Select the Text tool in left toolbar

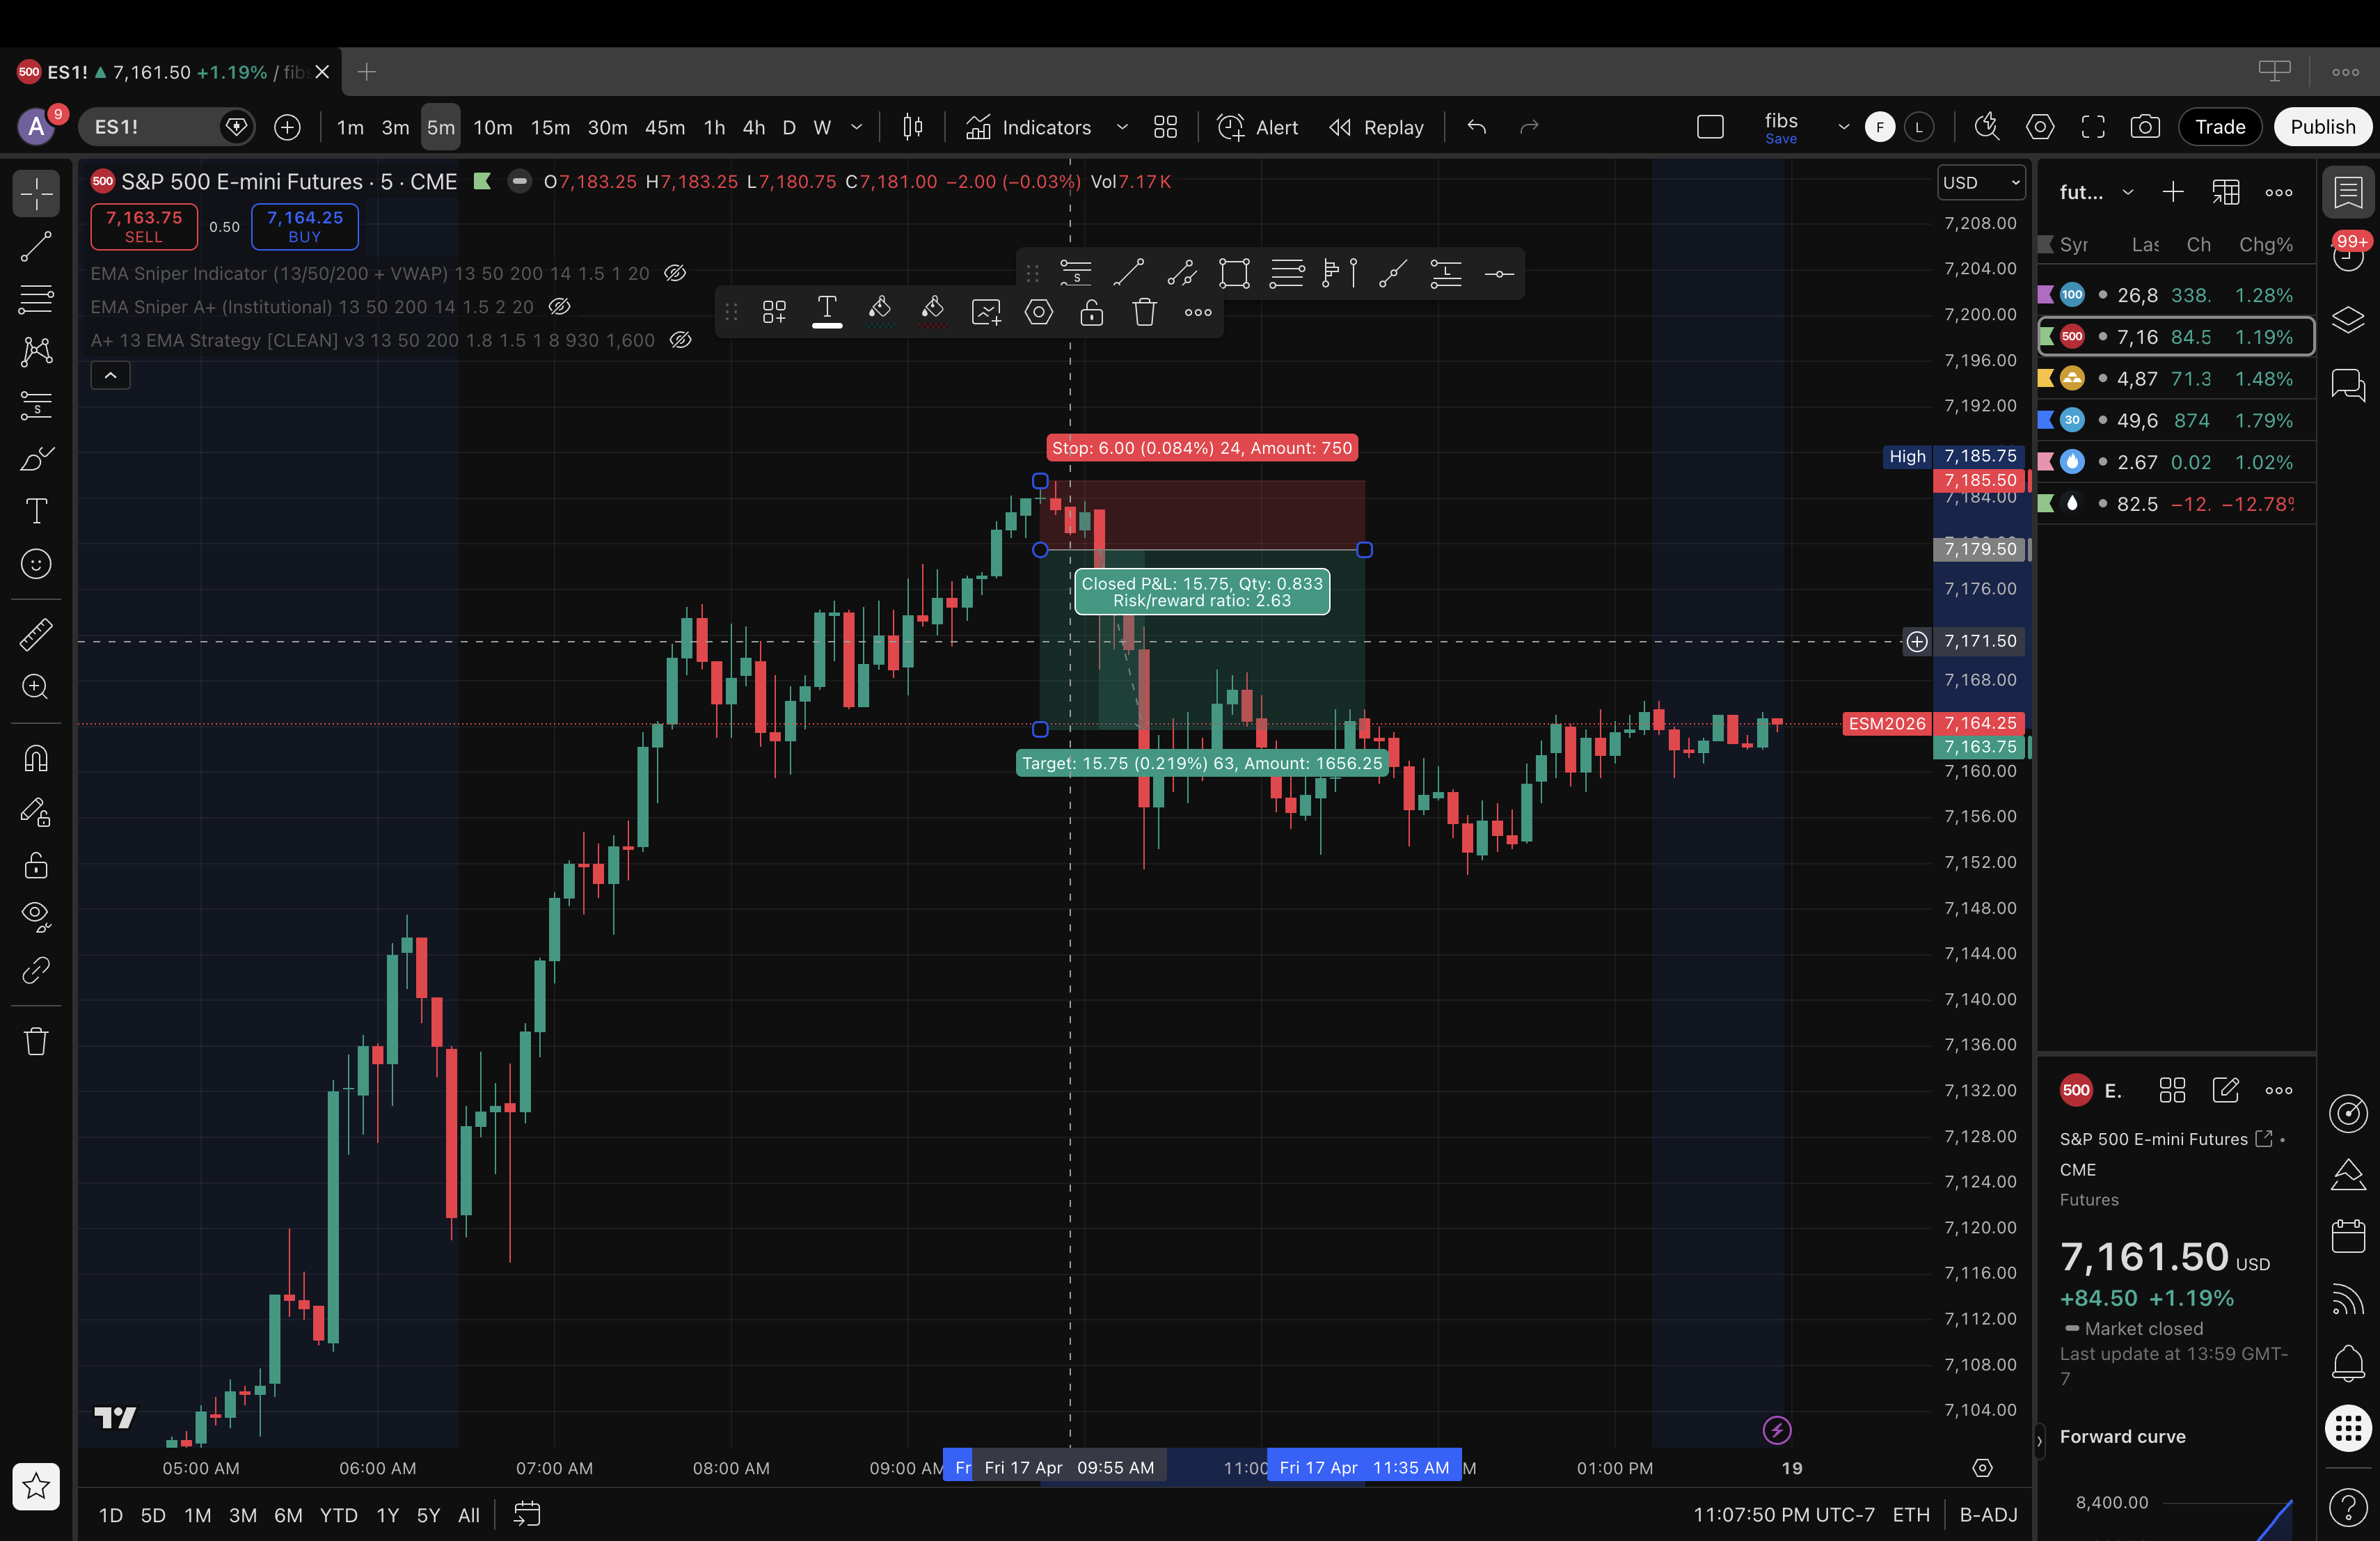36,511
